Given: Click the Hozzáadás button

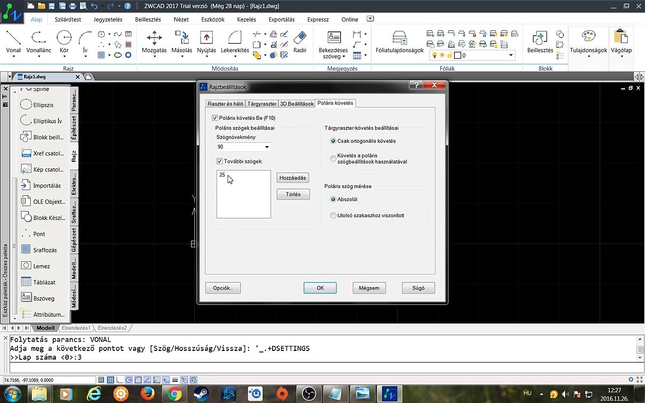Looking at the screenshot, I should pyautogui.click(x=293, y=177).
